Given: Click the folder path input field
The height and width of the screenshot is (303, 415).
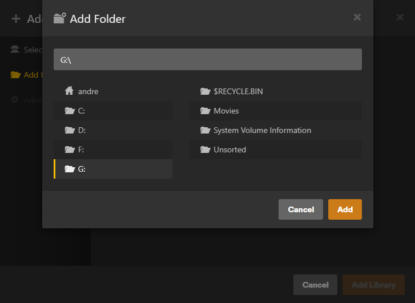Looking at the screenshot, I should click(207, 59).
